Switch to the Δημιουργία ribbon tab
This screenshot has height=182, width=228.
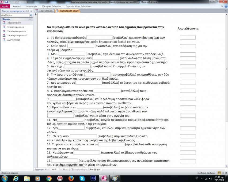click(x=31, y=6)
